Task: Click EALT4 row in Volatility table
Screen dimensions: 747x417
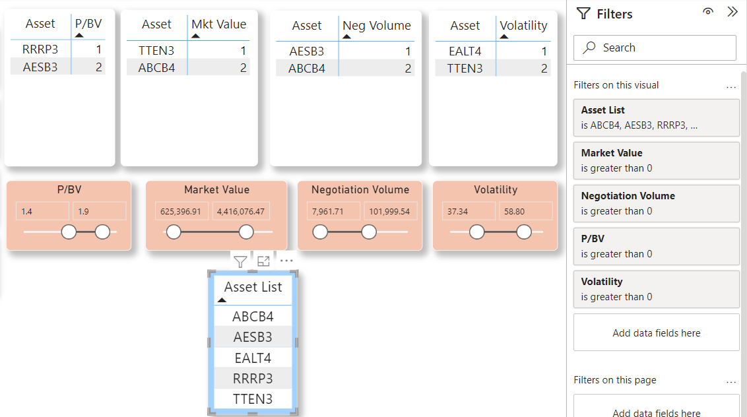Action: coord(493,51)
